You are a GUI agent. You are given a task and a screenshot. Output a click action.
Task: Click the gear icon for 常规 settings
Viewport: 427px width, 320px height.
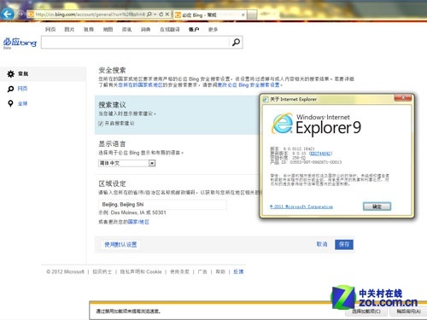pos(11,74)
